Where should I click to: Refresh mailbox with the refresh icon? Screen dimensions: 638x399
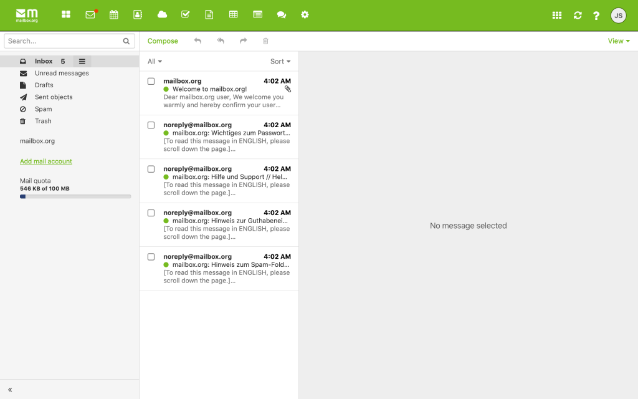[578, 16]
